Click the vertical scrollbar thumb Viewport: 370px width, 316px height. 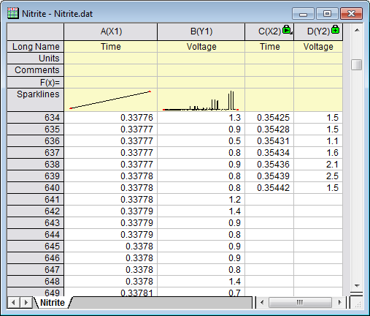tap(357, 64)
